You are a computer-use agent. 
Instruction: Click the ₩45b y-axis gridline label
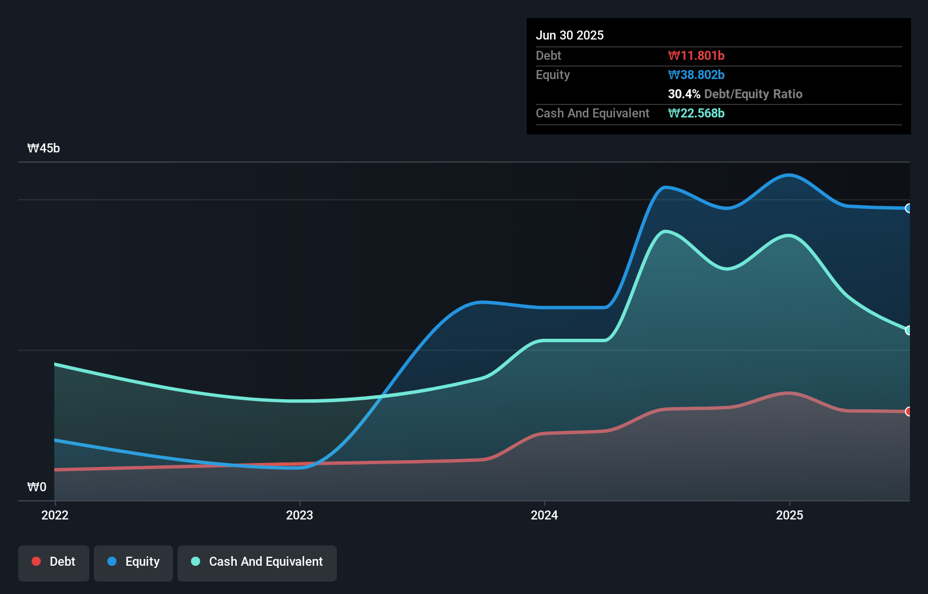44,148
